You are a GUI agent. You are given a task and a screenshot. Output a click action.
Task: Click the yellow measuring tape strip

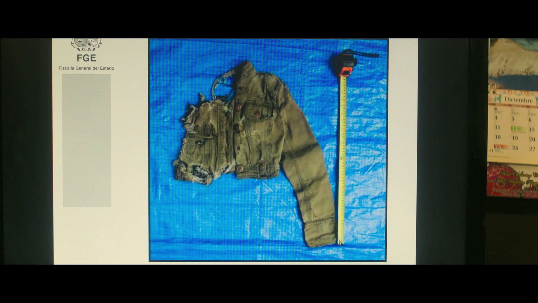pos(342,160)
